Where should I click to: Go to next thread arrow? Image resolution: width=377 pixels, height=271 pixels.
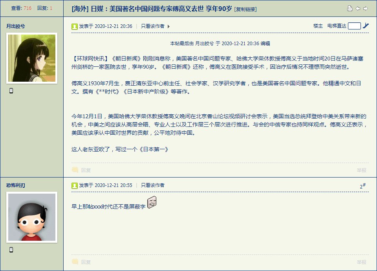pyautogui.click(x=366, y=9)
